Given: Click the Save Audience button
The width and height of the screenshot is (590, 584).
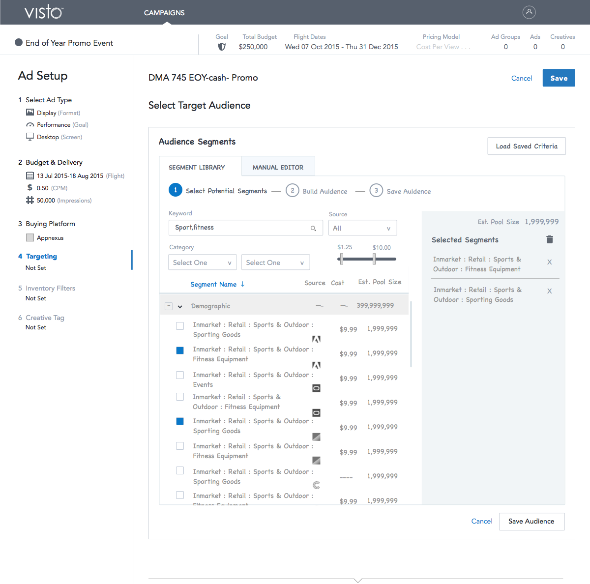Looking at the screenshot, I should click(x=531, y=521).
